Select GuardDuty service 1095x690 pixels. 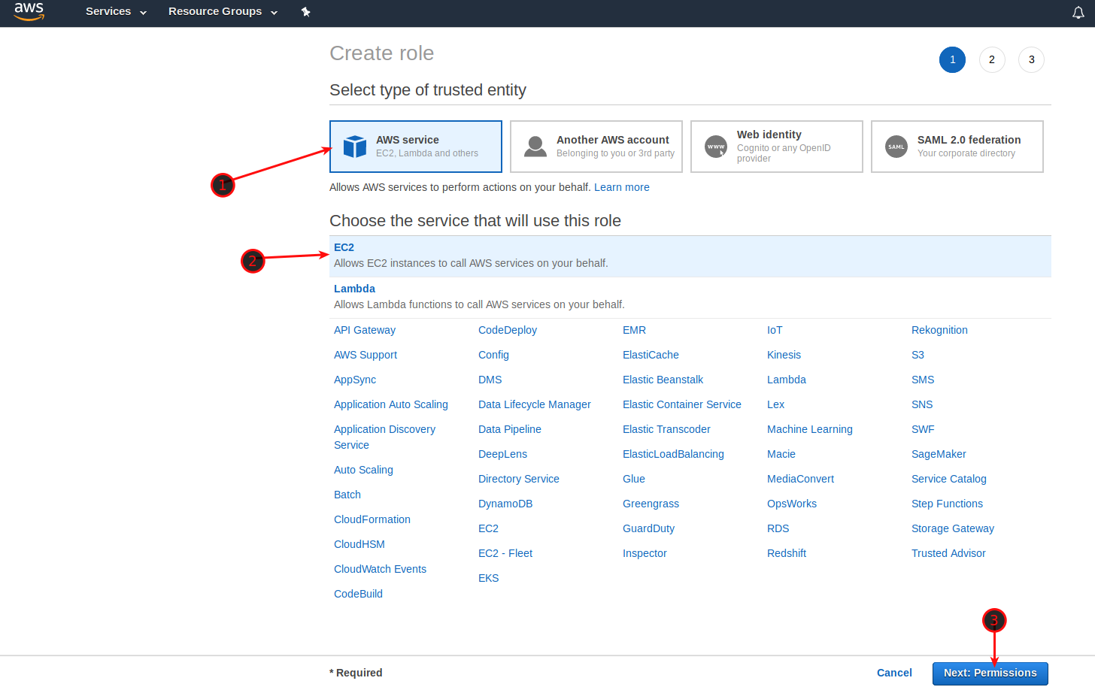point(648,528)
